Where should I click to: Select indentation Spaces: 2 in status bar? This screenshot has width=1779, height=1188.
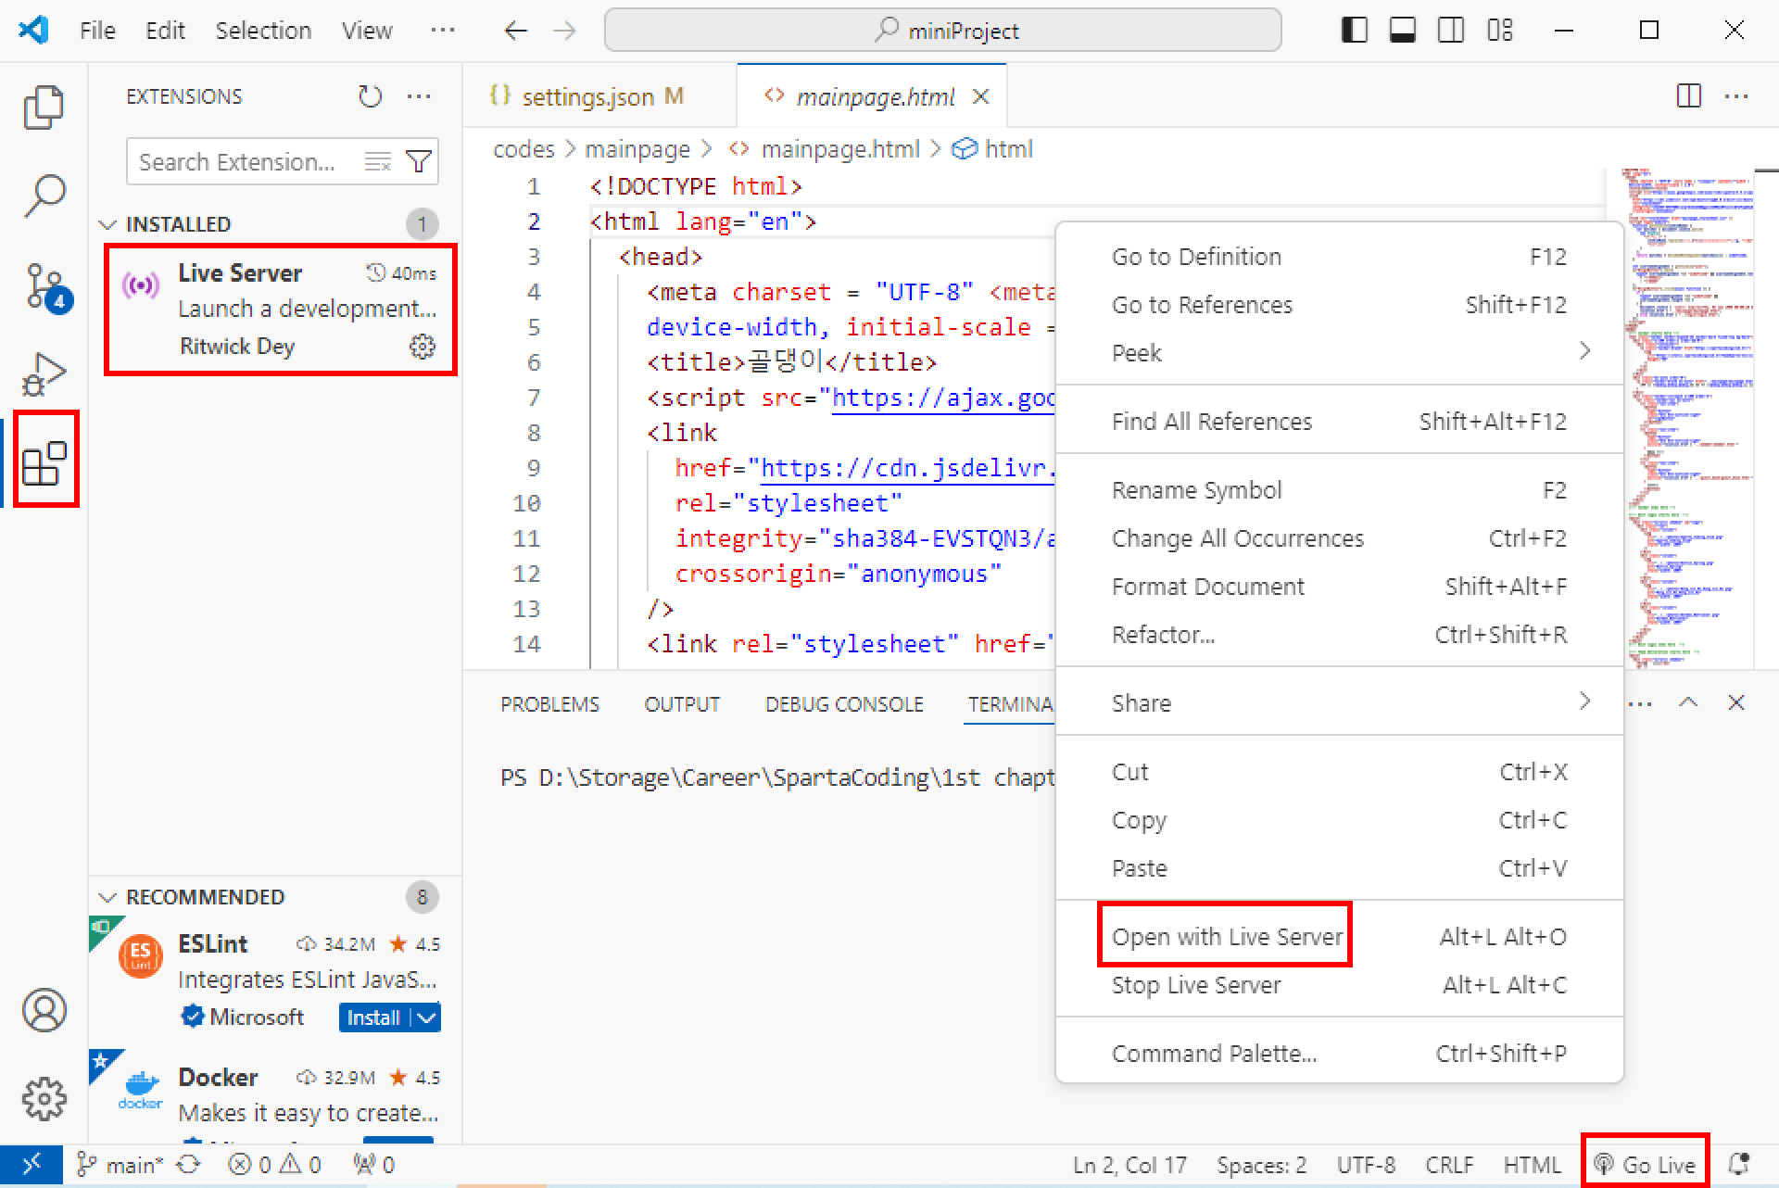[x=1262, y=1165]
